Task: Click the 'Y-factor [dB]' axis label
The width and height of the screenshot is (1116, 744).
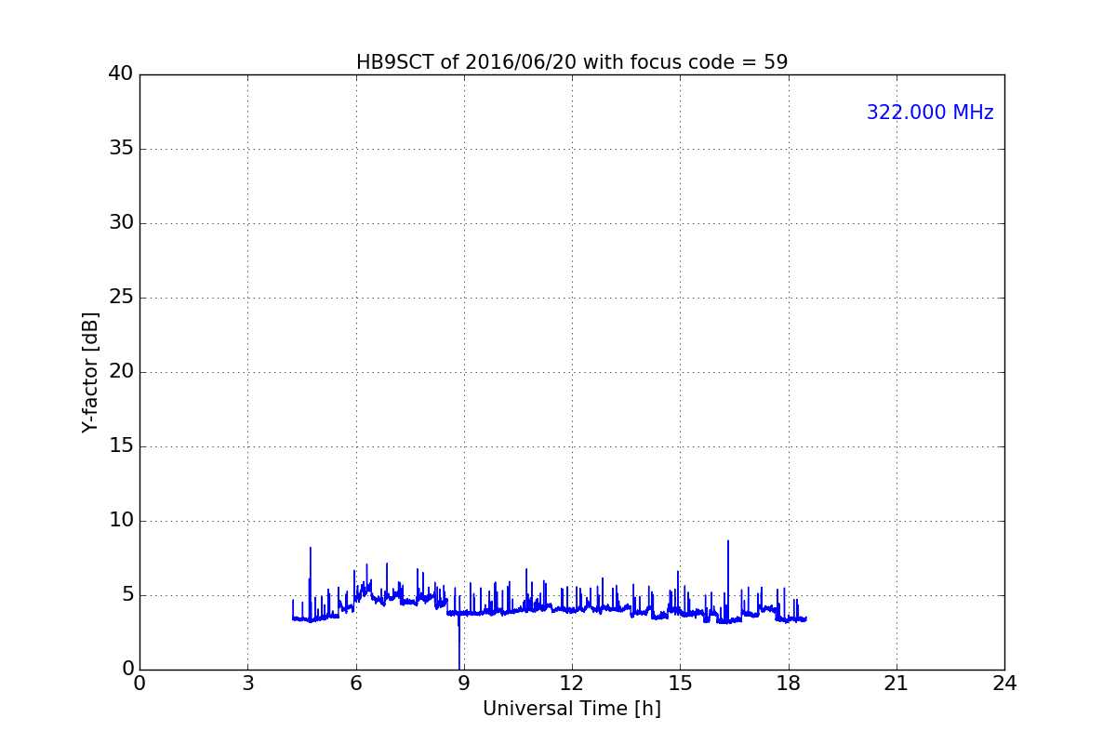Action: click(x=90, y=372)
